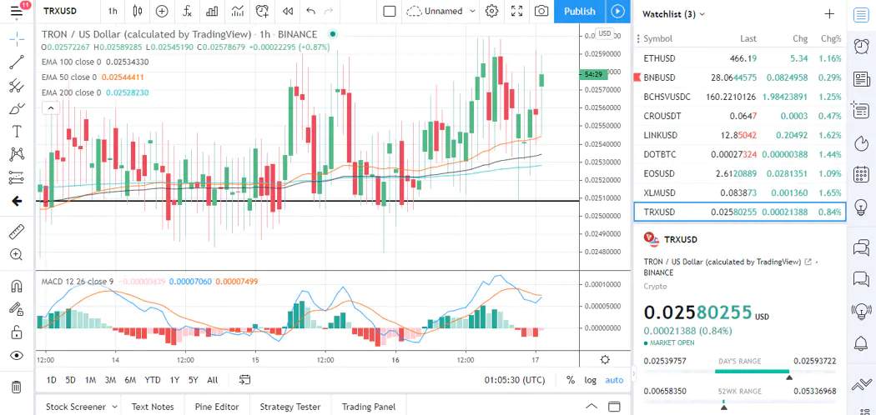Select the Text annotation tool
The height and width of the screenshot is (415, 876).
(x=17, y=131)
